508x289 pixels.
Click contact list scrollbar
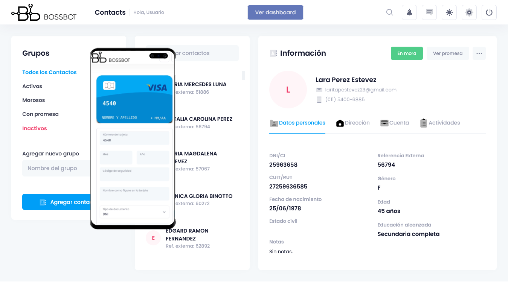(x=243, y=75)
